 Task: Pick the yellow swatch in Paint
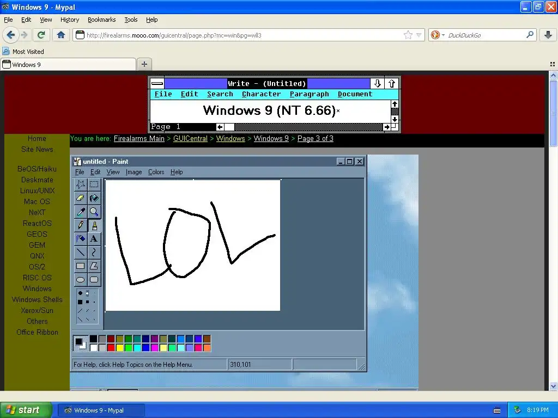click(120, 347)
